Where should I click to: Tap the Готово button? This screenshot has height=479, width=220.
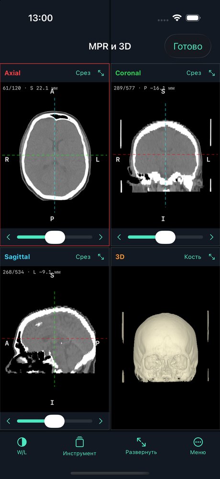[x=187, y=46]
